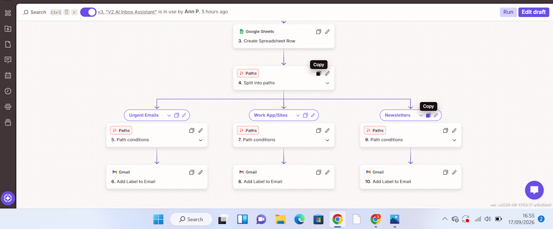Open the Newsletters path dropdown
Viewport: 553px width, 229px height.
pos(421,115)
